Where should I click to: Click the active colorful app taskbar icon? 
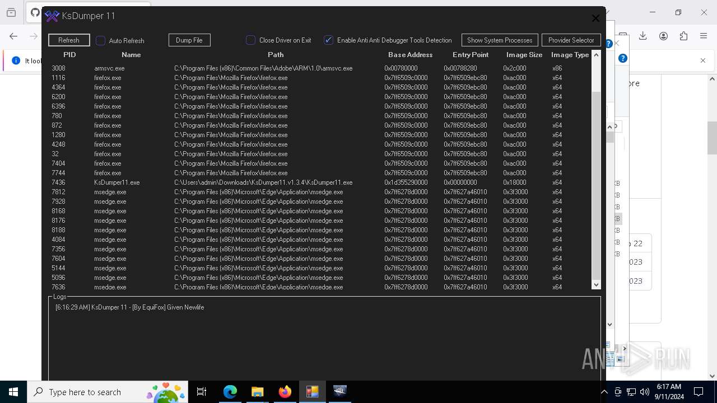313,392
